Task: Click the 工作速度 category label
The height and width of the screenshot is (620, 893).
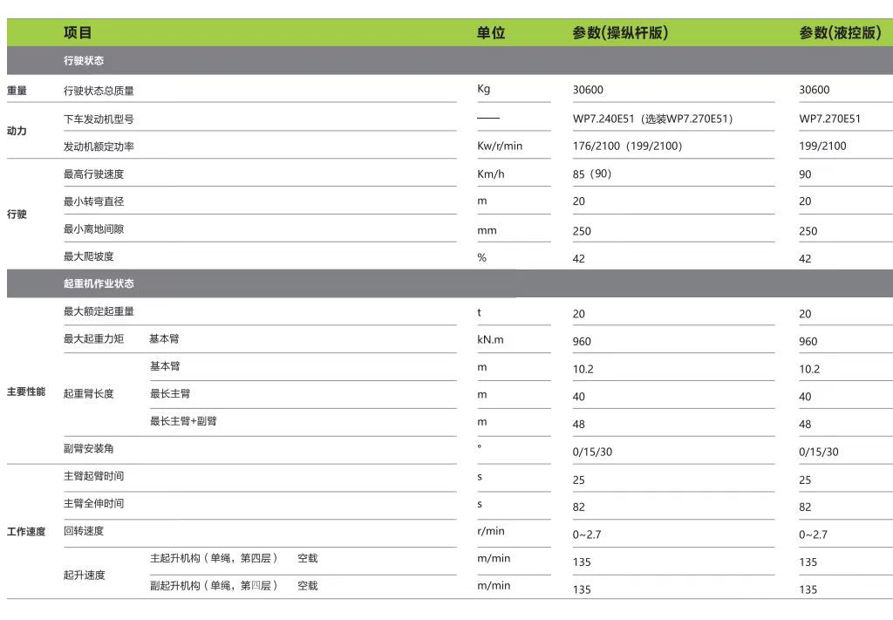Action: coord(26,532)
